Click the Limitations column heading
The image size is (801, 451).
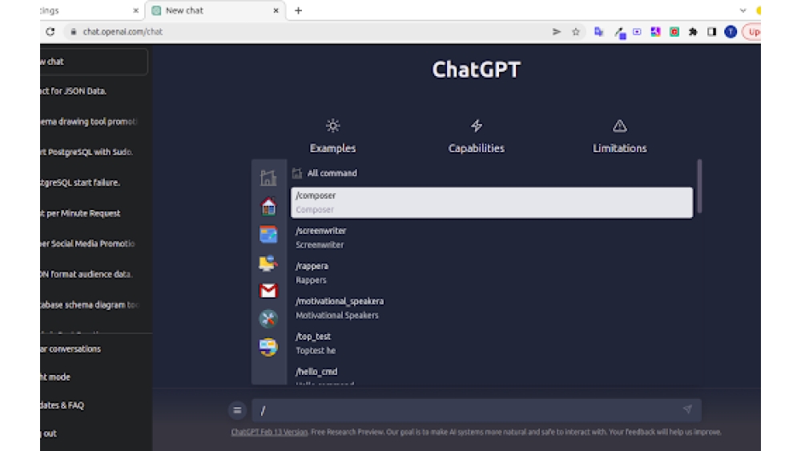pyautogui.click(x=620, y=148)
